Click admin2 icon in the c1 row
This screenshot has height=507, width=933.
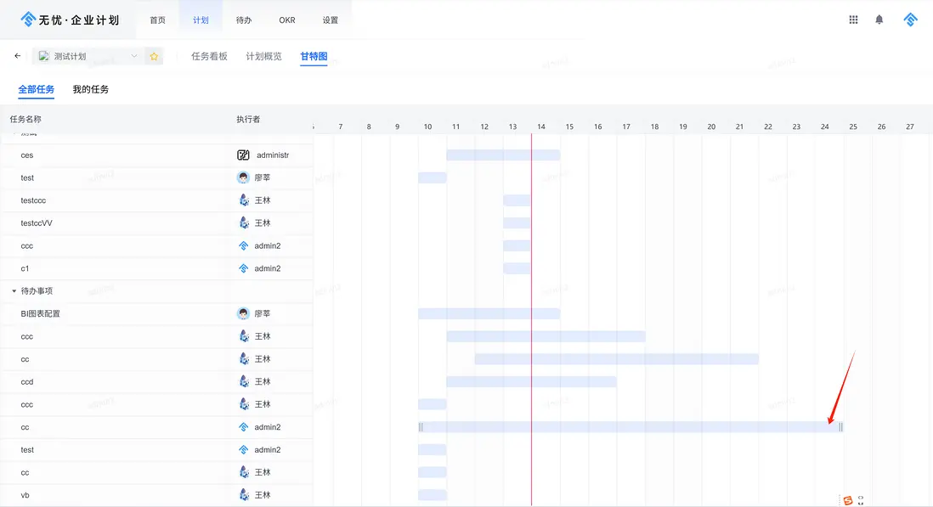(243, 268)
